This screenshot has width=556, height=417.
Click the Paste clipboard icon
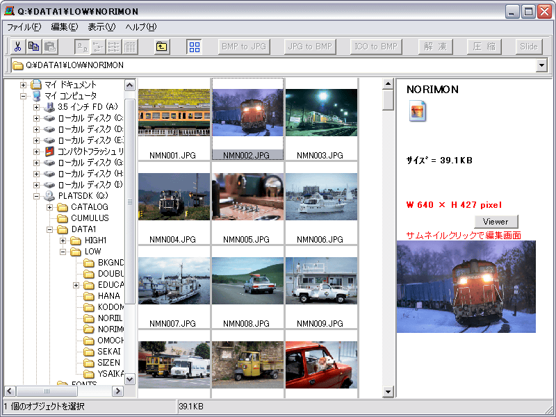coord(50,47)
